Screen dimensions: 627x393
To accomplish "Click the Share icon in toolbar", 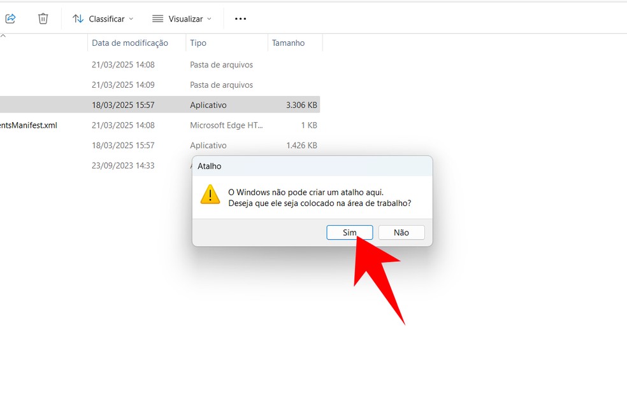I will tap(10, 18).
